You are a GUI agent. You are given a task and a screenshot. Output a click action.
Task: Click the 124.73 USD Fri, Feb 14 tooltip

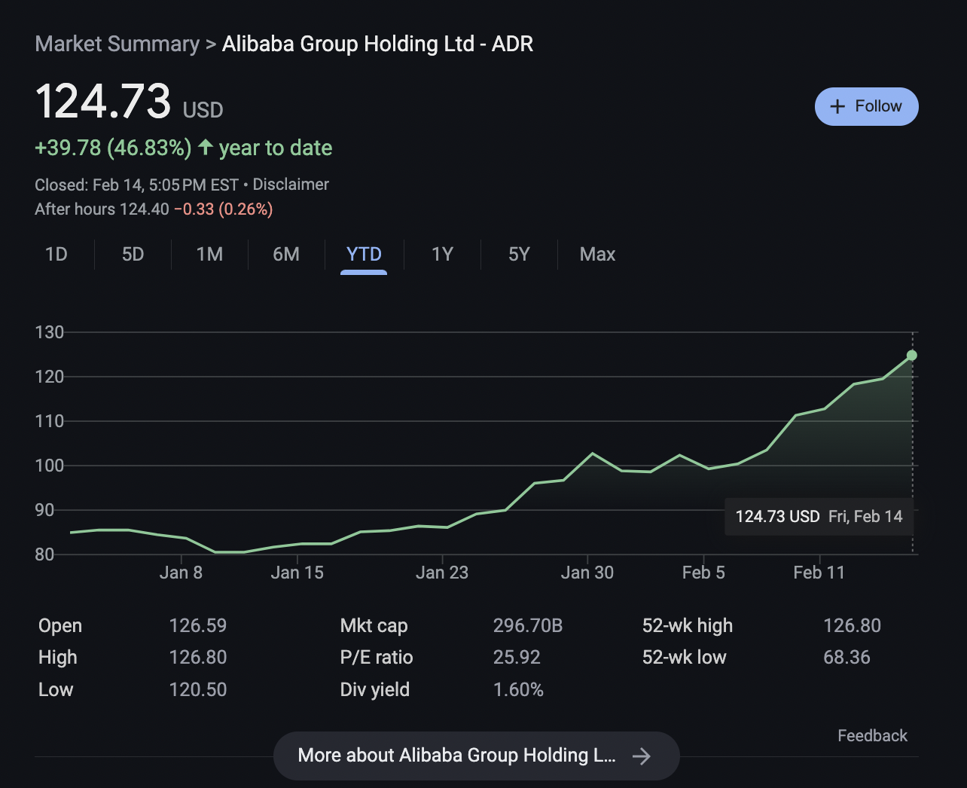pyautogui.click(x=819, y=517)
